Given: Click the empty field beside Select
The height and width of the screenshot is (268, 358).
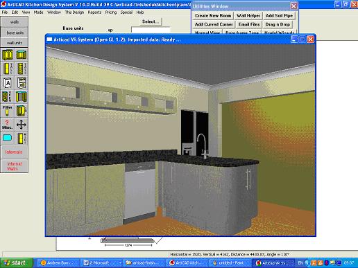Looking at the screenshot, I should point(151,30).
